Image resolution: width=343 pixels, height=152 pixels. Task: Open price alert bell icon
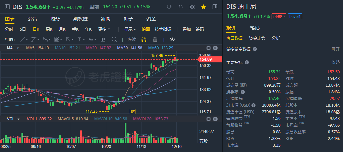click(181, 7)
